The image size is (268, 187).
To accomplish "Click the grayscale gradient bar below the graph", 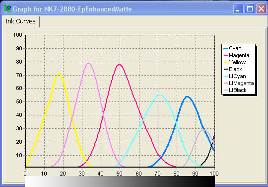I will pyautogui.click(x=120, y=182).
